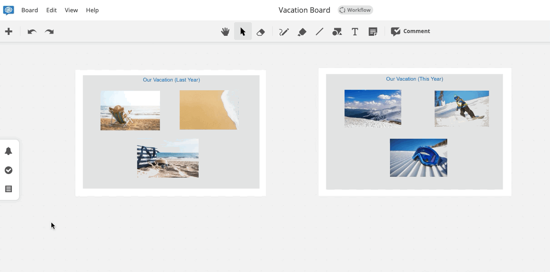Viewport: 550px width, 272px height.
Task: Undo the last action
Action: tap(31, 31)
